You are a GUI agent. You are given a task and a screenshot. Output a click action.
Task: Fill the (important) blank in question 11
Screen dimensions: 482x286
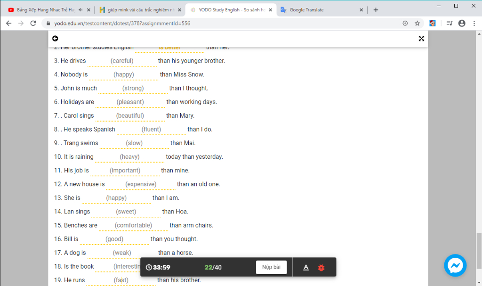tap(125, 171)
